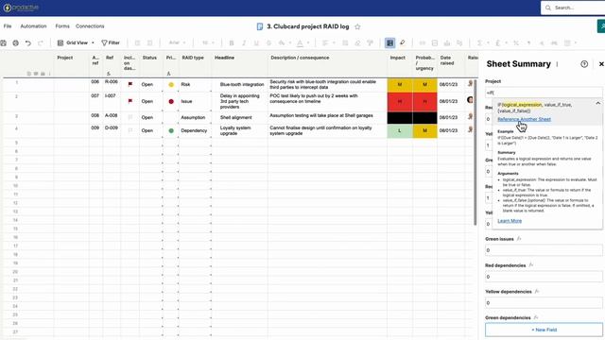The image size is (605, 340).
Task: Click the RAID type column header
Action: pos(195,64)
